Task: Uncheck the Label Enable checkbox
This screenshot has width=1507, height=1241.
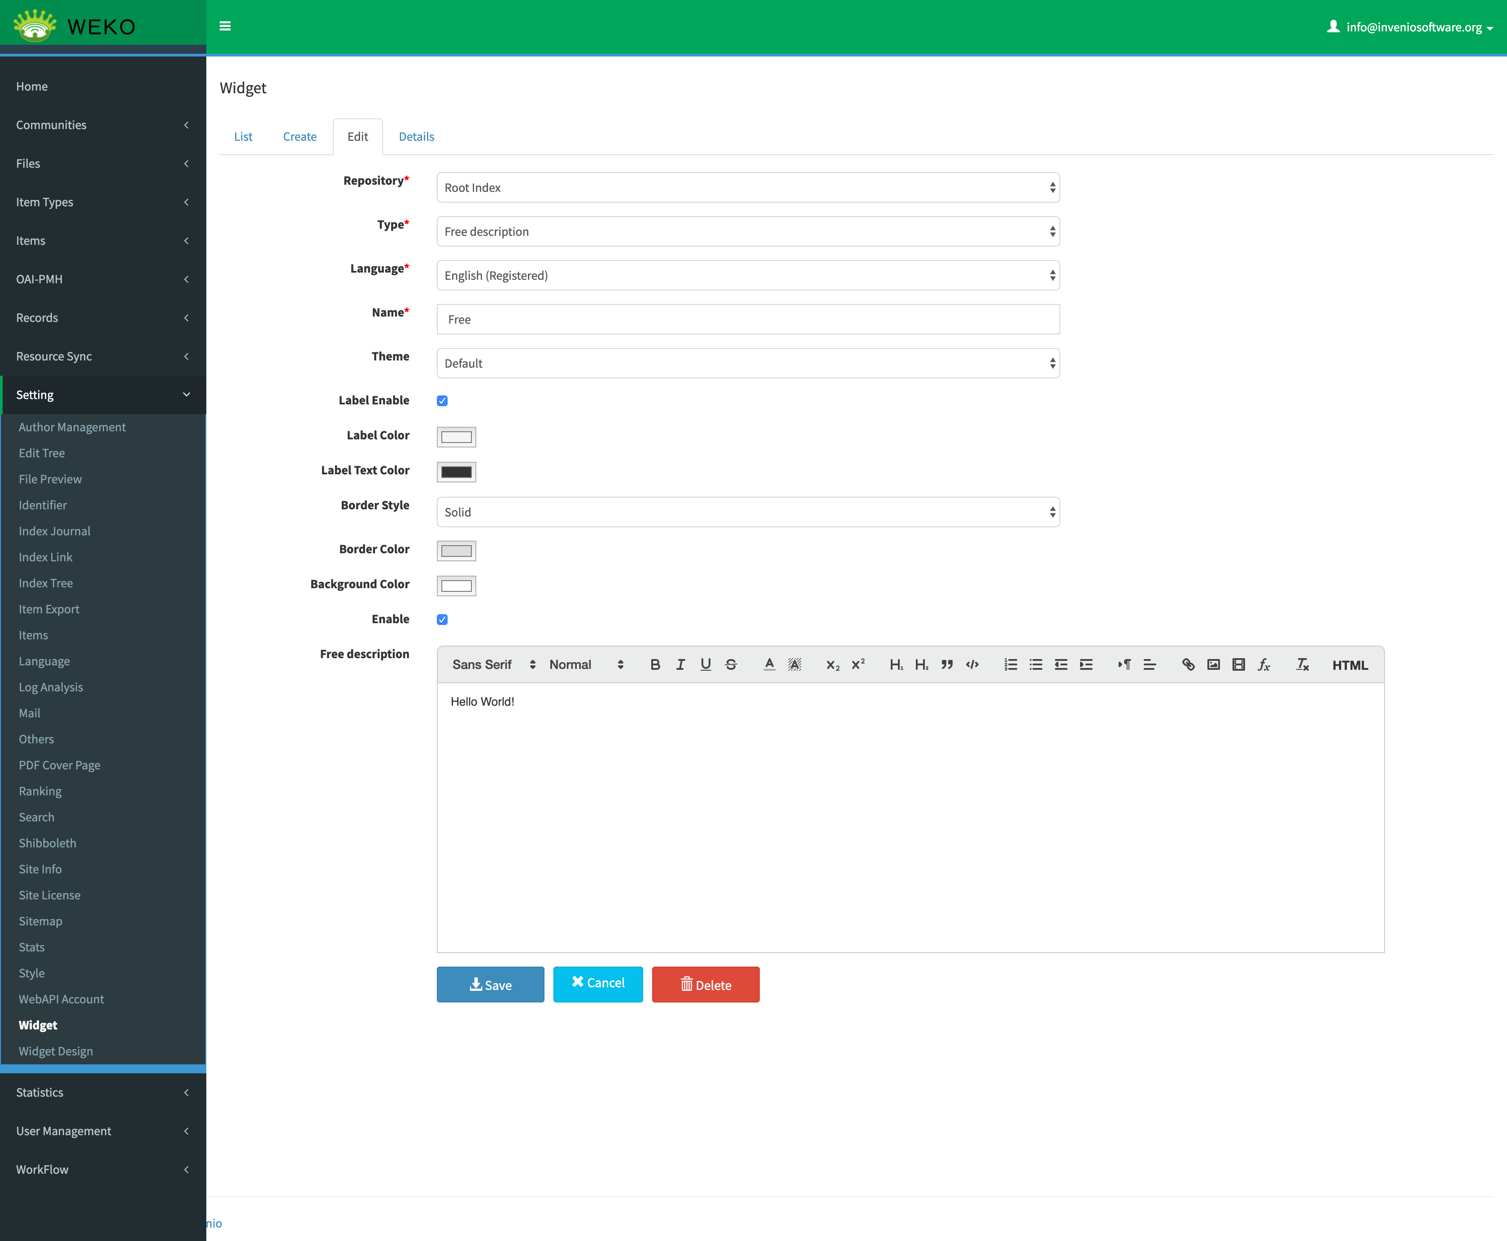Action: tap(442, 401)
